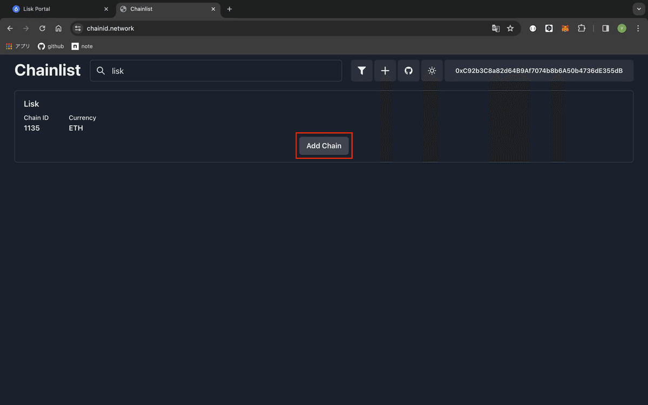Open the github bookmark
The image size is (648, 405).
pyautogui.click(x=51, y=46)
